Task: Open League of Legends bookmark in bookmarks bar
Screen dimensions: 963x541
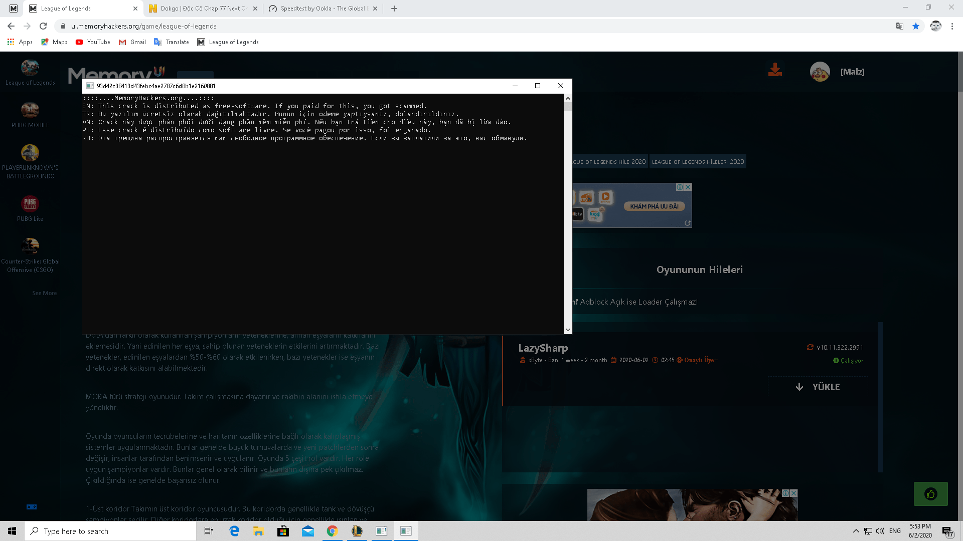Action: [x=228, y=42]
